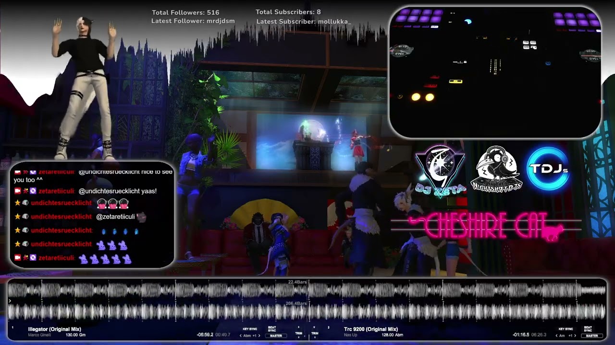Screen dimensions: 615x345
Task: Click Latest Subscriber: mollukka_ text
Action: coord(304,22)
